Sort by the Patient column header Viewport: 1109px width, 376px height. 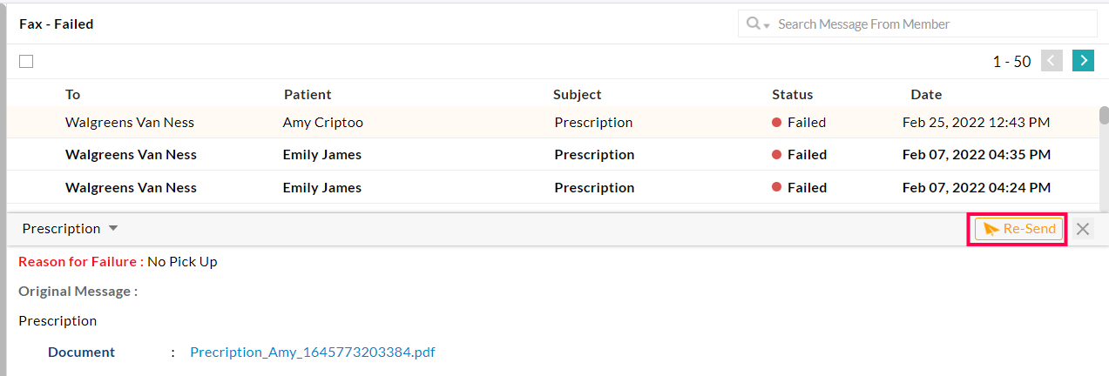click(x=307, y=94)
